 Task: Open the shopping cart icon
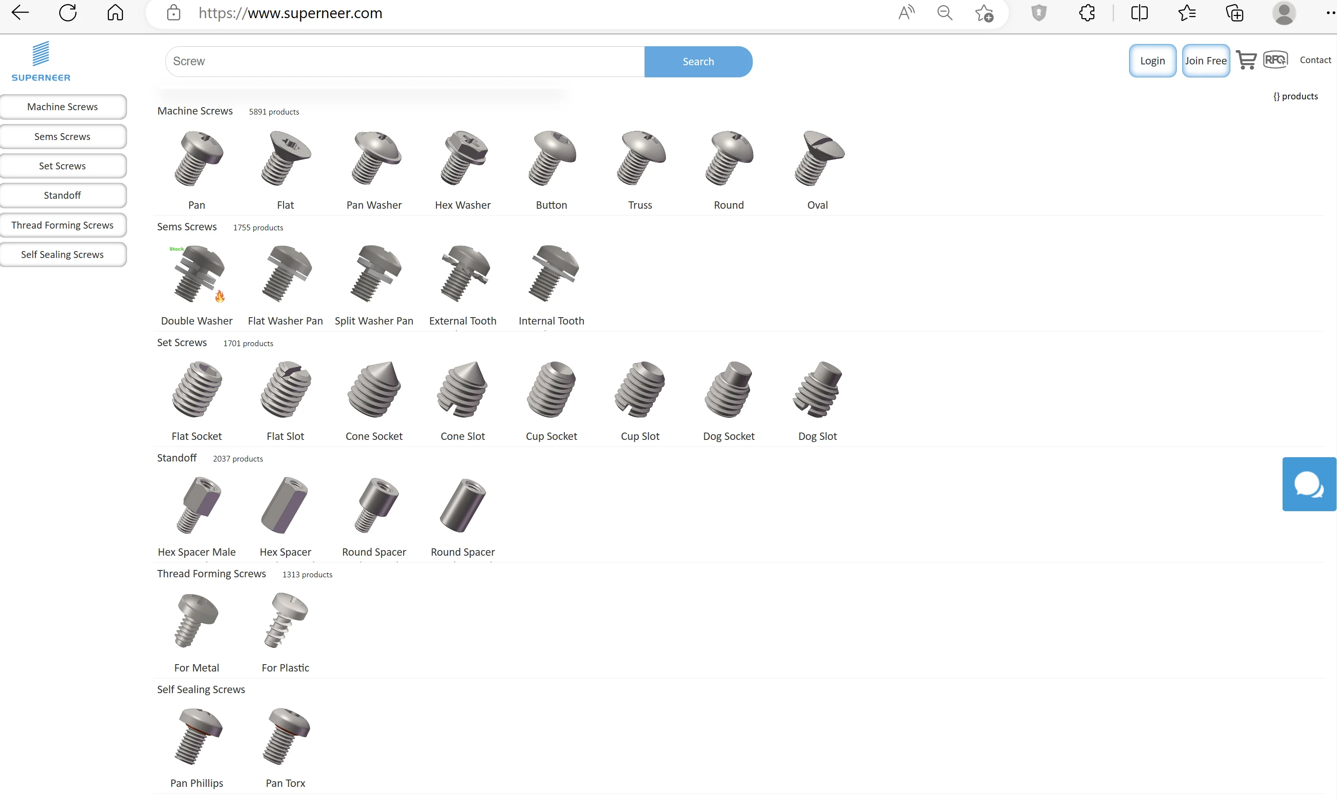pos(1246,60)
